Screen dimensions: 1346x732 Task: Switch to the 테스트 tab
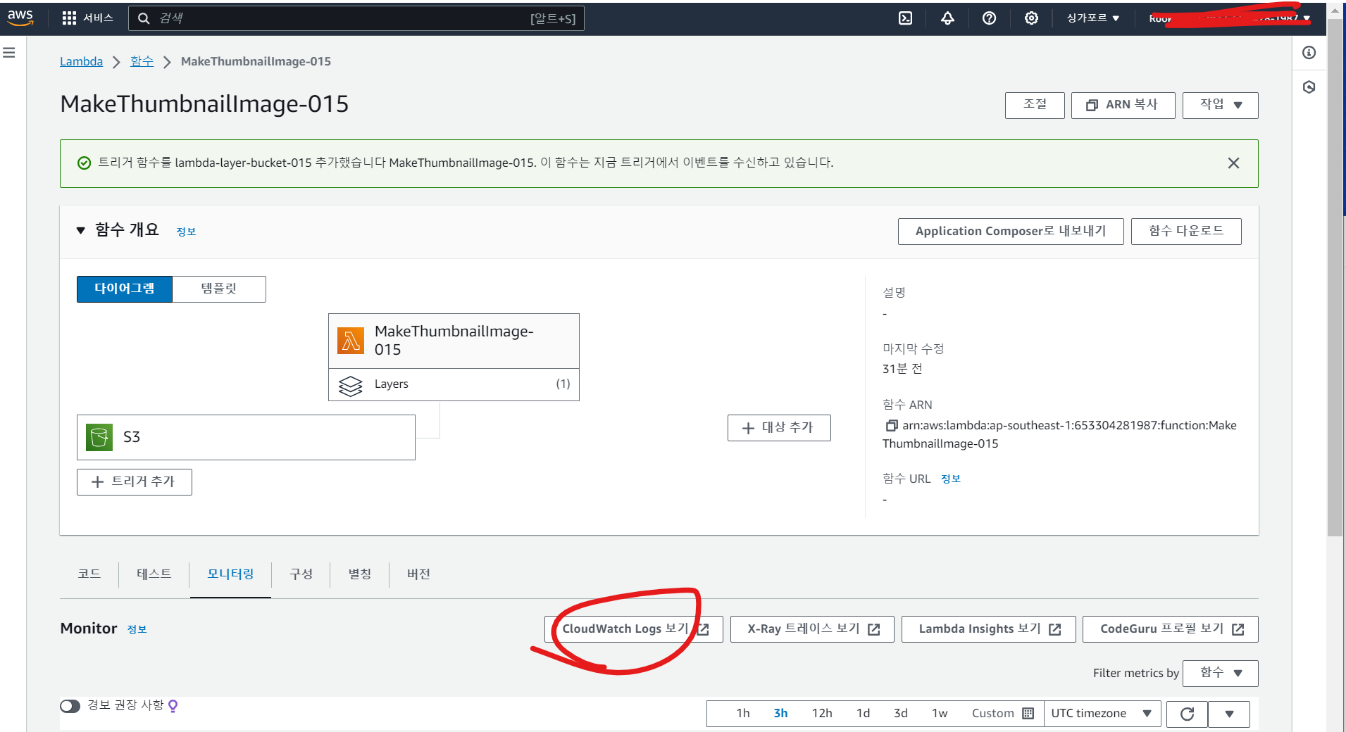154,574
